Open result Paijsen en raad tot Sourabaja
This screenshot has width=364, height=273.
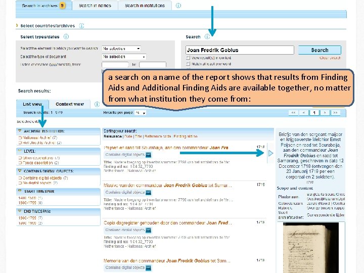tap(166, 148)
